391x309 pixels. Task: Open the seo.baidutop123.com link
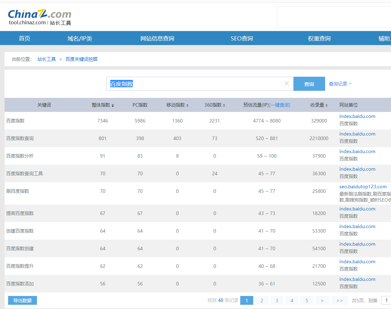(363, 187)
